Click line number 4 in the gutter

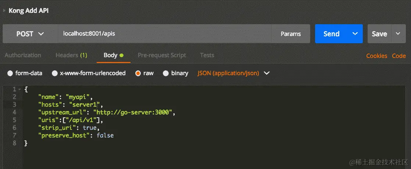coord(14,112)
